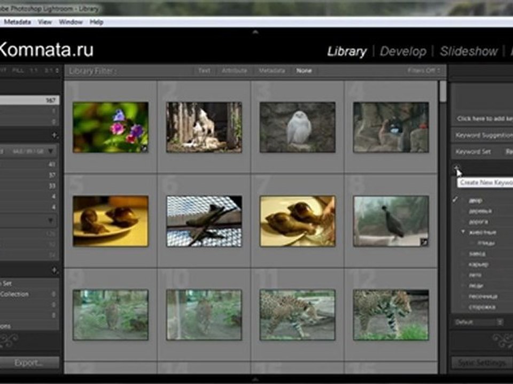Click the badge icon on the flower thumbnail

click(x=144, y=149)
